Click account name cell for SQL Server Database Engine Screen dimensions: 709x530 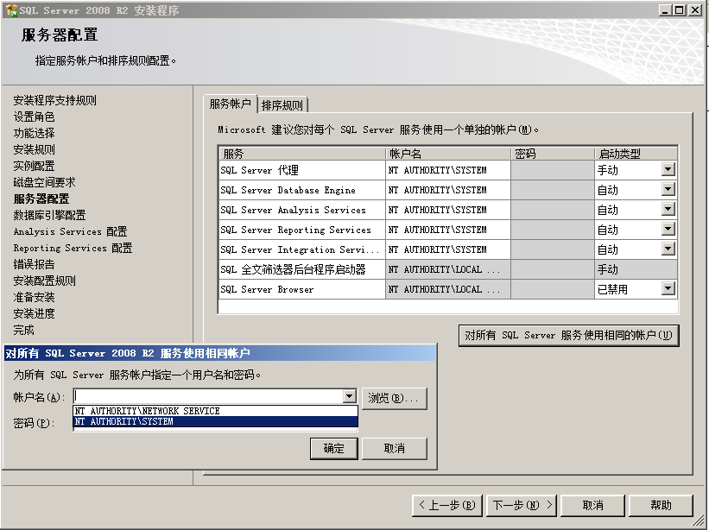[x=448, y=190]
